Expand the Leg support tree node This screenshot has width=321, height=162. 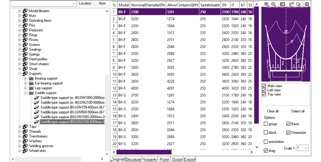tap(25, 88)
